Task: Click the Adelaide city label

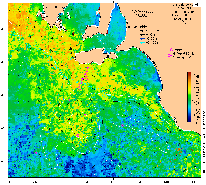Action: tap(140, 27)
